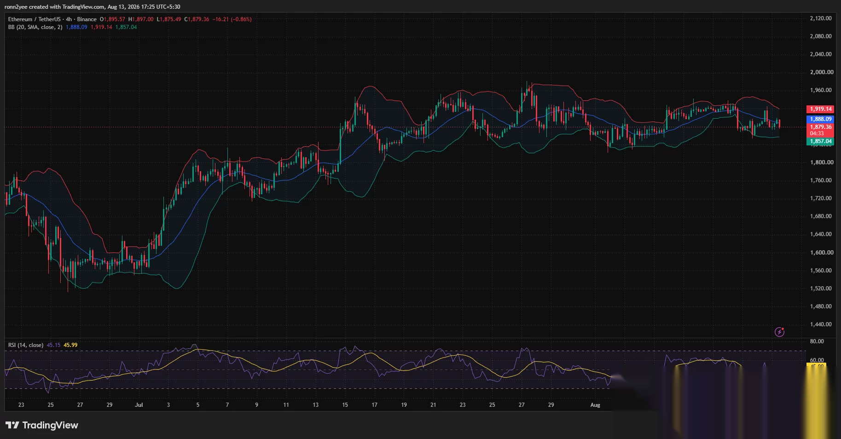
Task: Click the high price value H1,897.00
Action: (x=141, y=19)
